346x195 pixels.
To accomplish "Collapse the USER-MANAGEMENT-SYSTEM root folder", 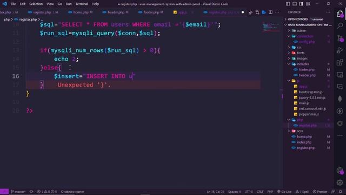I will pos(309,25).
